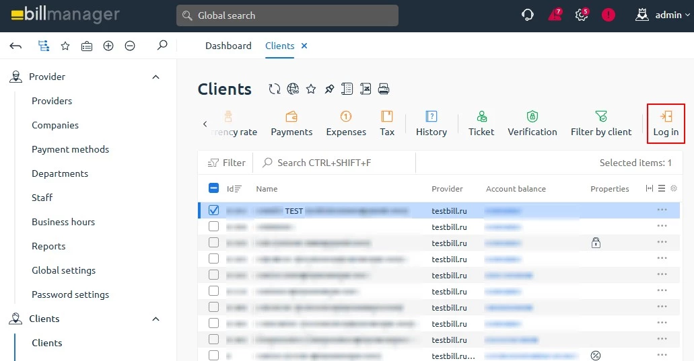Click the Filter button above the table
Viewport: 694px width, 361px height.
tap(227, 163)
